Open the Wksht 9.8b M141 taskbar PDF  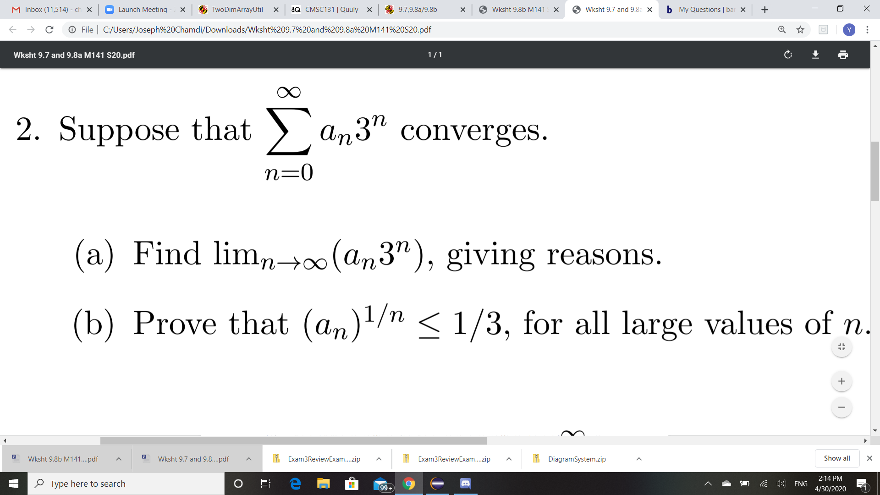[63, 458]
